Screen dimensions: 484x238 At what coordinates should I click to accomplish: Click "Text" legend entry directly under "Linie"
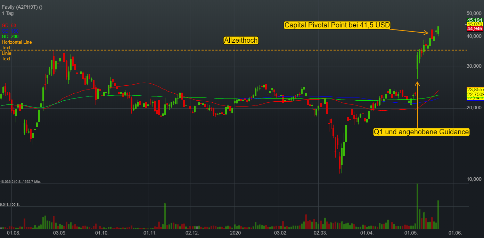6,59
